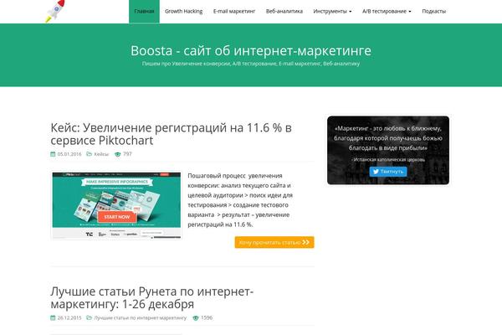The height and width of the screenshot is (335, 502).
Task: Click calendar icon beside 26.12.2015
Action: (x=53, y=318)
